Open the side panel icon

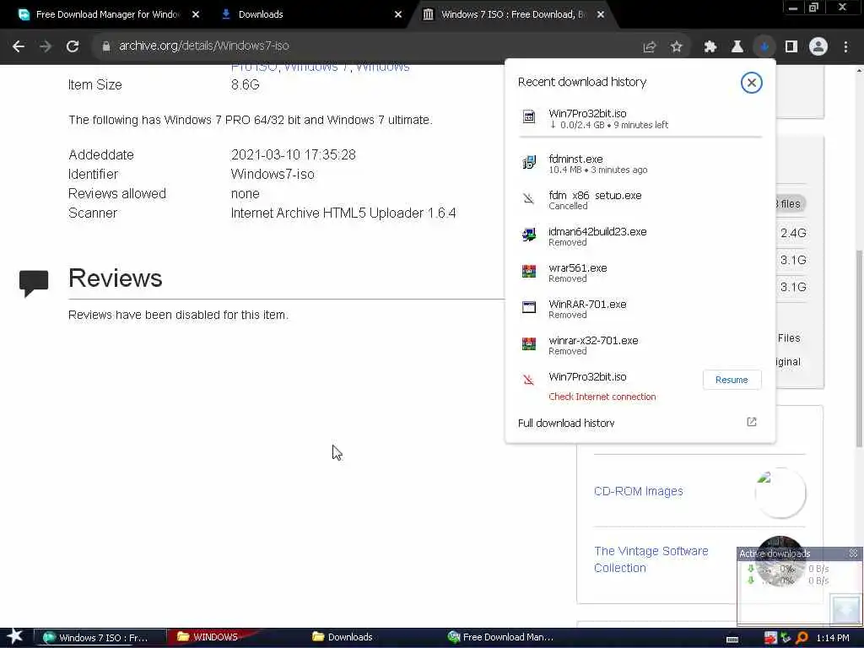click(791, 47)
